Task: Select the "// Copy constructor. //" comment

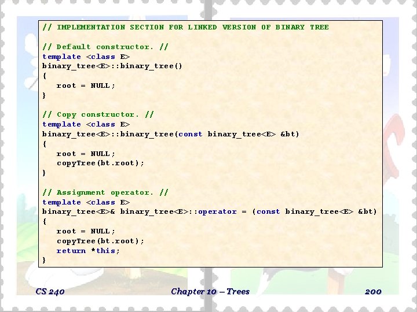Action: [x=98, y=114]
